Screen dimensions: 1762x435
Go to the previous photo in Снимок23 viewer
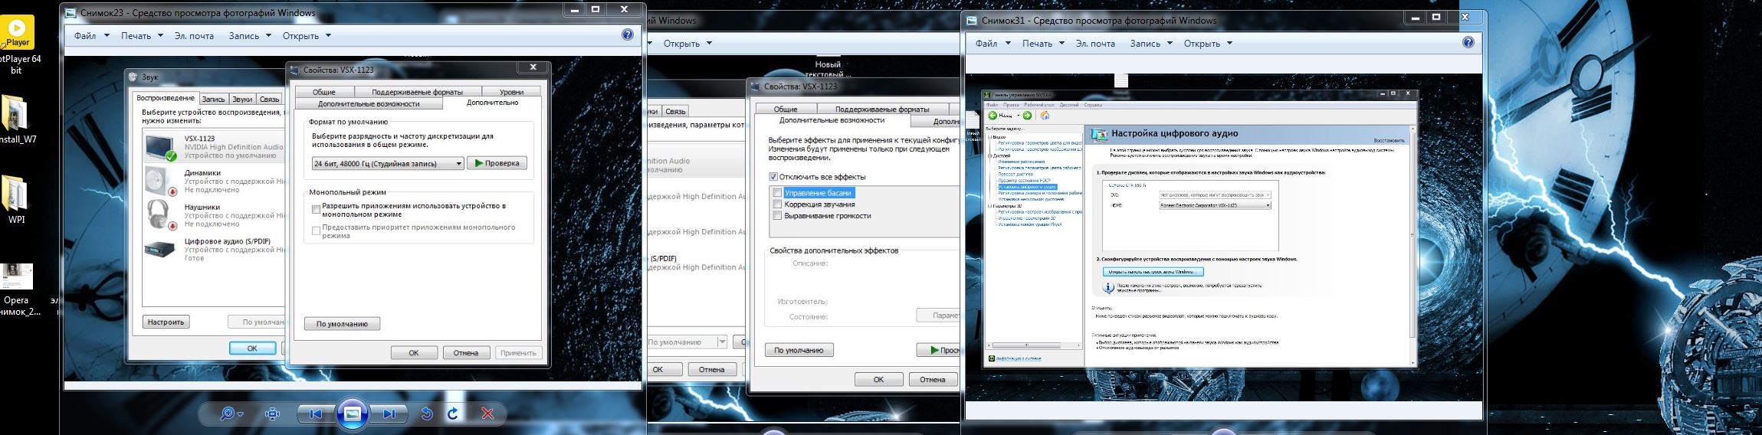point(315,414)
